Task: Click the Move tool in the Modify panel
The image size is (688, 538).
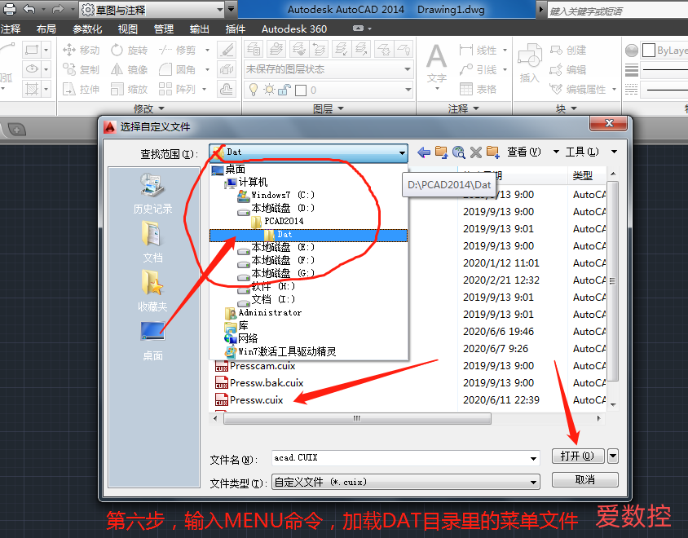Action: [82, 50]
